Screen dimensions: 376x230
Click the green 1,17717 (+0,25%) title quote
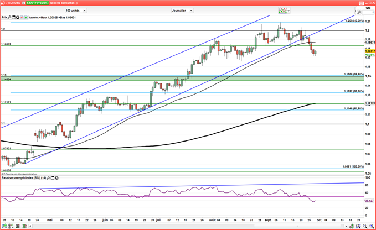click(x=37, y=3)
